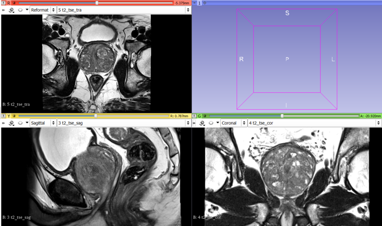This screenshot has width=382, height=226.
Task: Click the Red slice offset value -5.375mm
Action: point(182,3)
